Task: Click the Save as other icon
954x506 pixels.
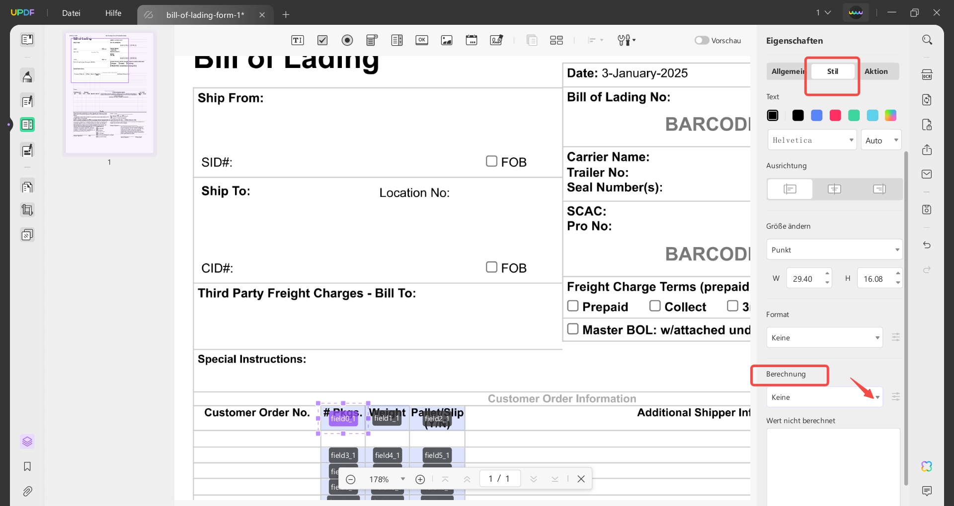Action: tap(927, 209)
